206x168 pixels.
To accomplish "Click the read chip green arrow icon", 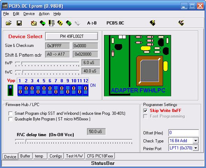I will coord(43,23).
